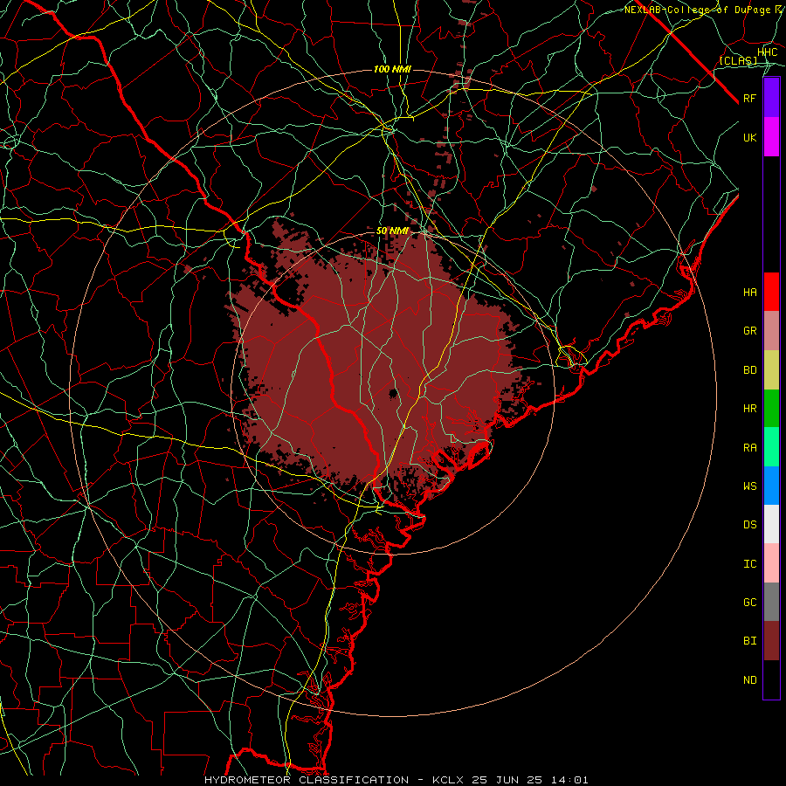Click the HHC product code label
Screen dimensions: 786x786
tap(768, 52)
